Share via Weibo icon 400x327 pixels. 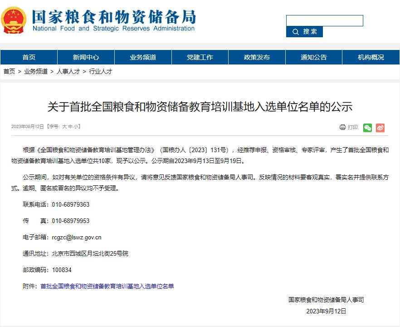click(380, 128)
